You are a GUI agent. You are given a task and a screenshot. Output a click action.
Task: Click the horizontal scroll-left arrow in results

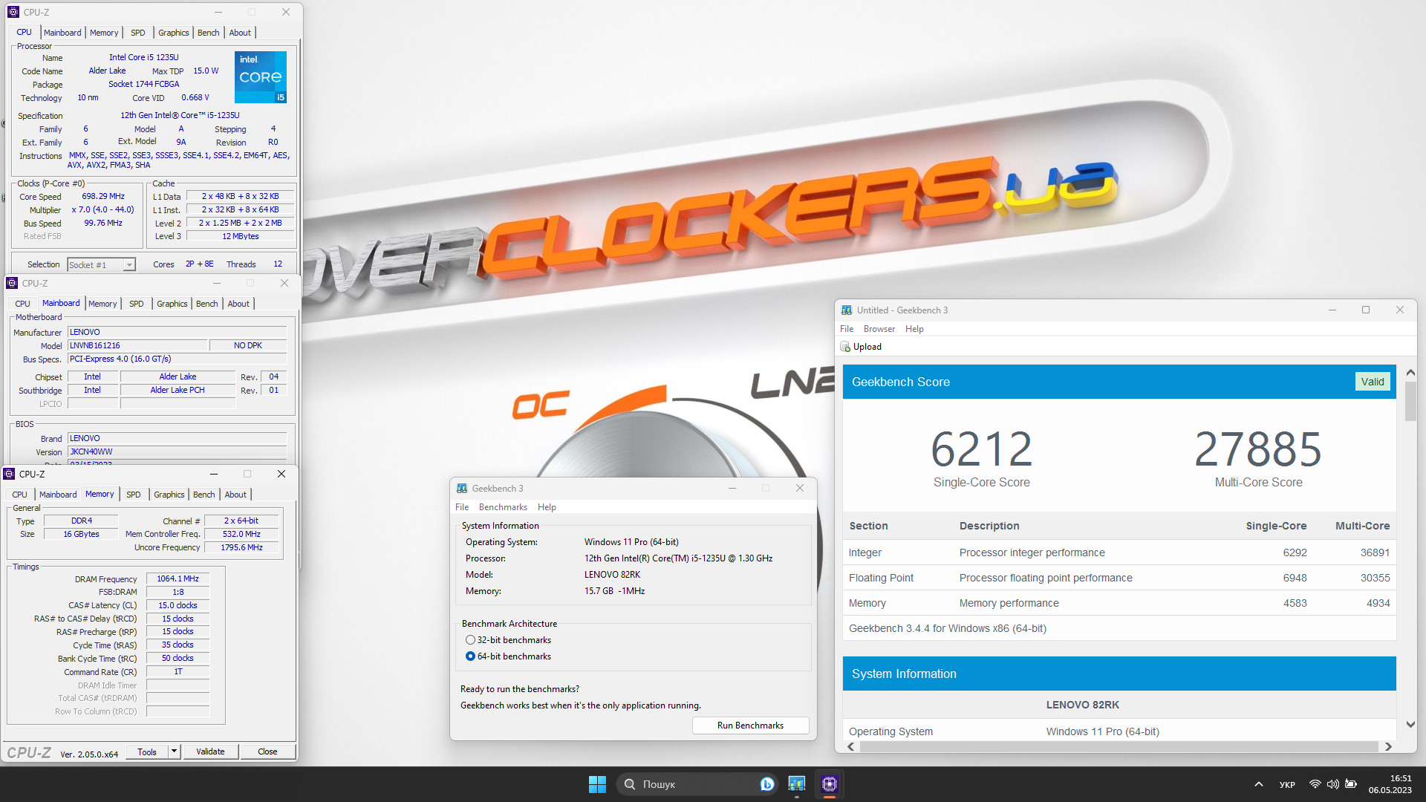click(x=851, y=747)
